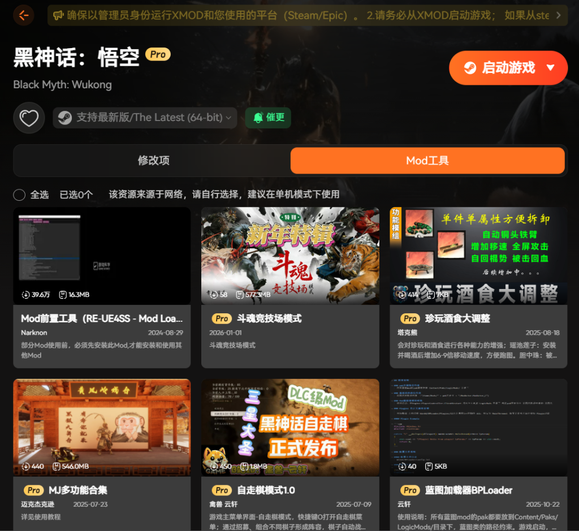Click Steam icon in version selector
Screen dimensions: 579x531
click(x=65, y=118)
